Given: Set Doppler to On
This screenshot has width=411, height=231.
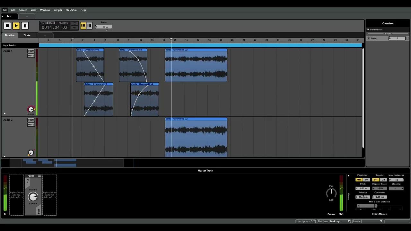Looking at the screenshot, I should click(383, 180).
